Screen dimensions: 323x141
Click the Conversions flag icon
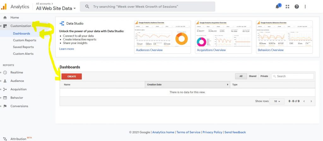pyautogui.click(x=5, y=106)
